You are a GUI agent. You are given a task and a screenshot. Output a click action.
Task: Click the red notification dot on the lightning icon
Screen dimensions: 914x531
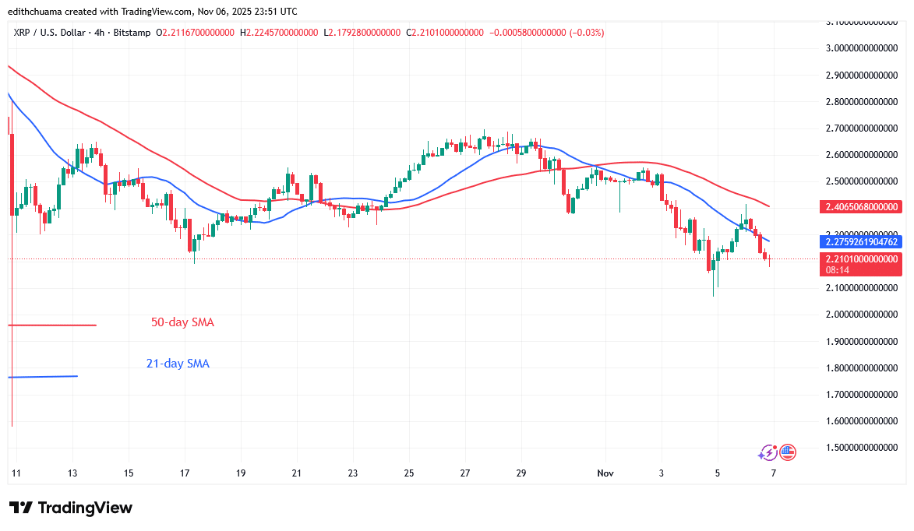pyautogui.click(x=775, y=447)
